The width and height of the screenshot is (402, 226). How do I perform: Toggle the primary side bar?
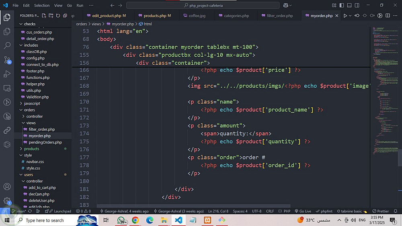[341, 5]
